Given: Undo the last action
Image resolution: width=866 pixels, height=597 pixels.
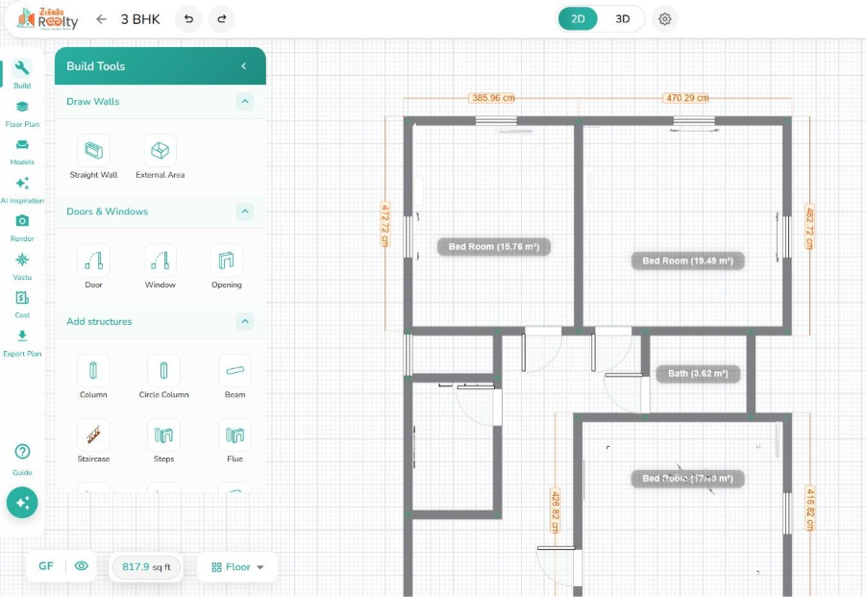Looking at the screenshot, I should 188,19.
